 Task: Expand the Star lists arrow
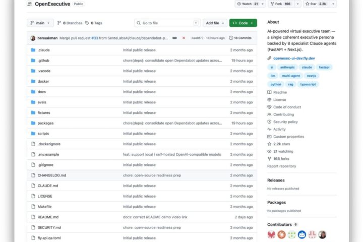tap(333, 4)
